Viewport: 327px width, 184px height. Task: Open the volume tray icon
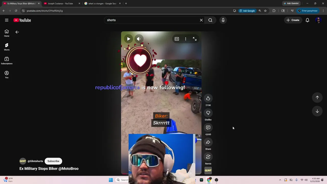(306, 180)
